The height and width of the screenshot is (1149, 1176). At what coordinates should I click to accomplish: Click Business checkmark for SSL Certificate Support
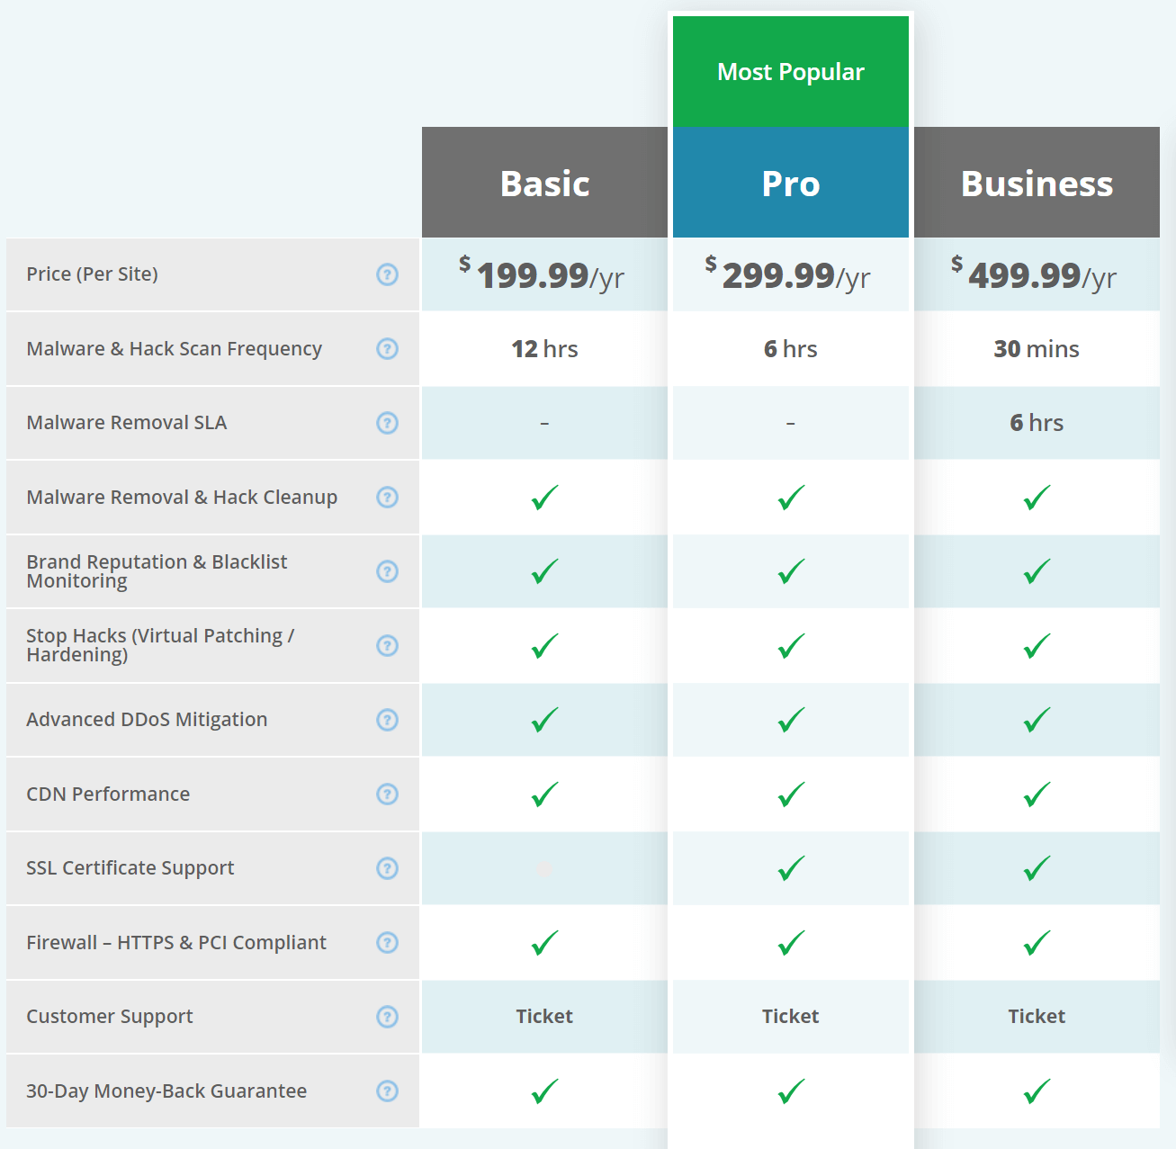pyautogui.click(x=1037, y=868)
